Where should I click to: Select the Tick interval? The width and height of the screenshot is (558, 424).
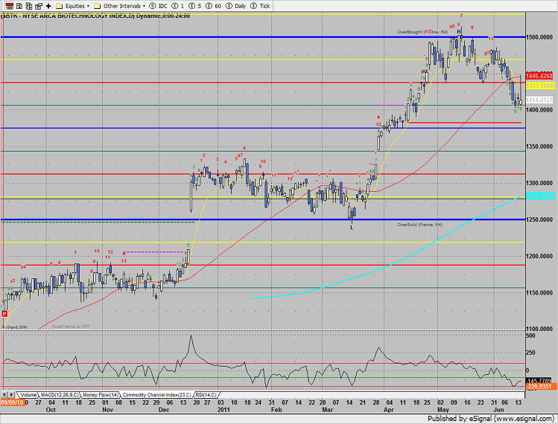260,6
